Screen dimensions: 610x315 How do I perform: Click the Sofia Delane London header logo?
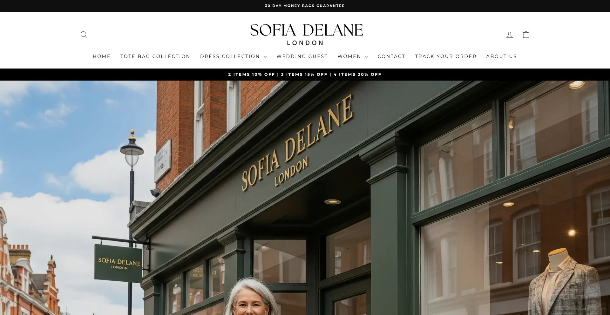tap(306, 35)
